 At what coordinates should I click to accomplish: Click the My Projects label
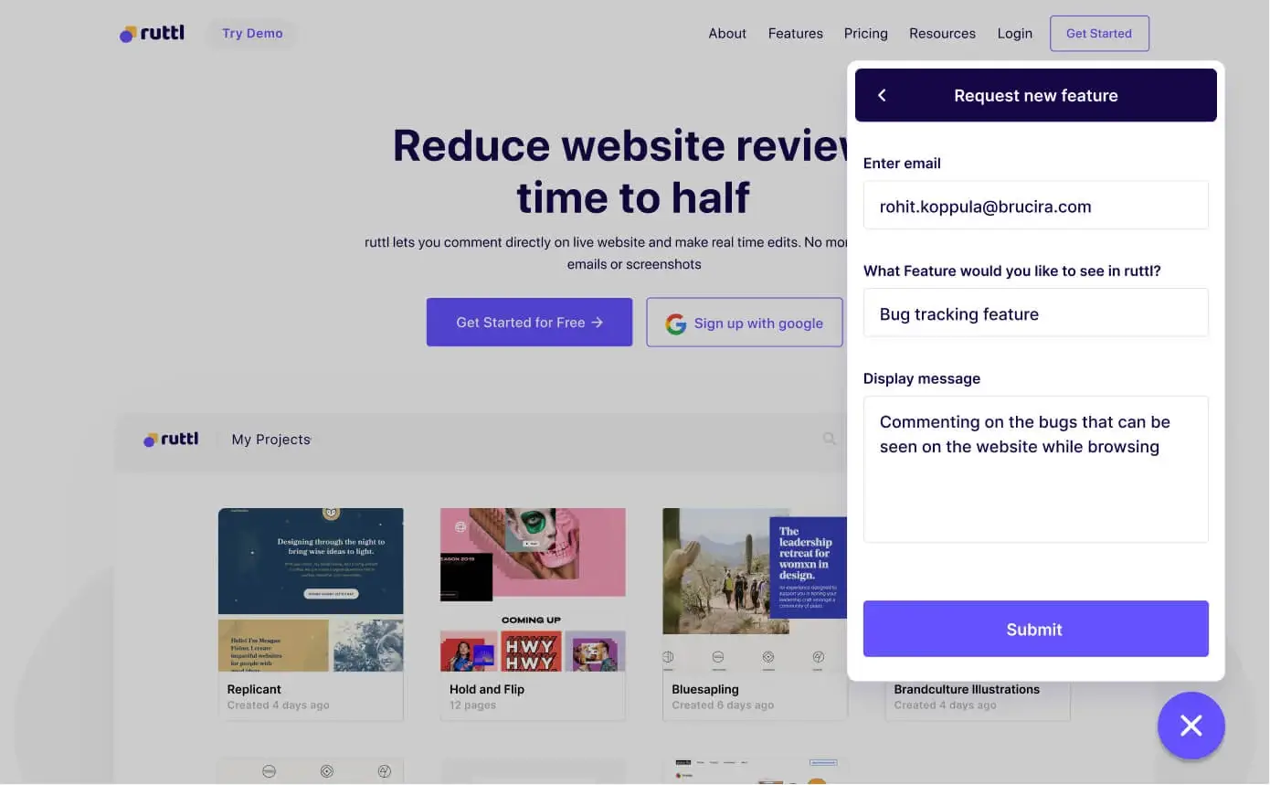271,440
